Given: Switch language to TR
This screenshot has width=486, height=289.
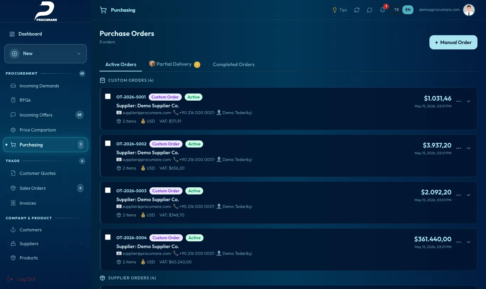Looking at the screenshot, I should point(396,10).
